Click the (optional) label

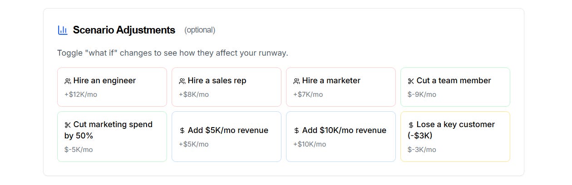coord(200,30)
